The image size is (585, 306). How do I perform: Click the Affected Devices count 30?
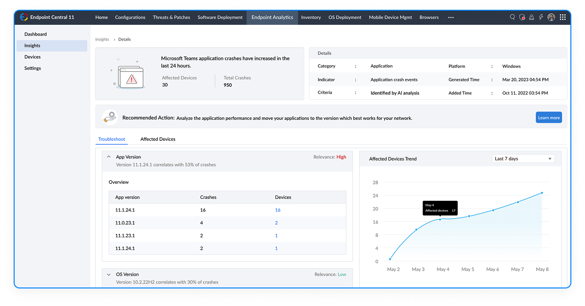click(165, 85)
